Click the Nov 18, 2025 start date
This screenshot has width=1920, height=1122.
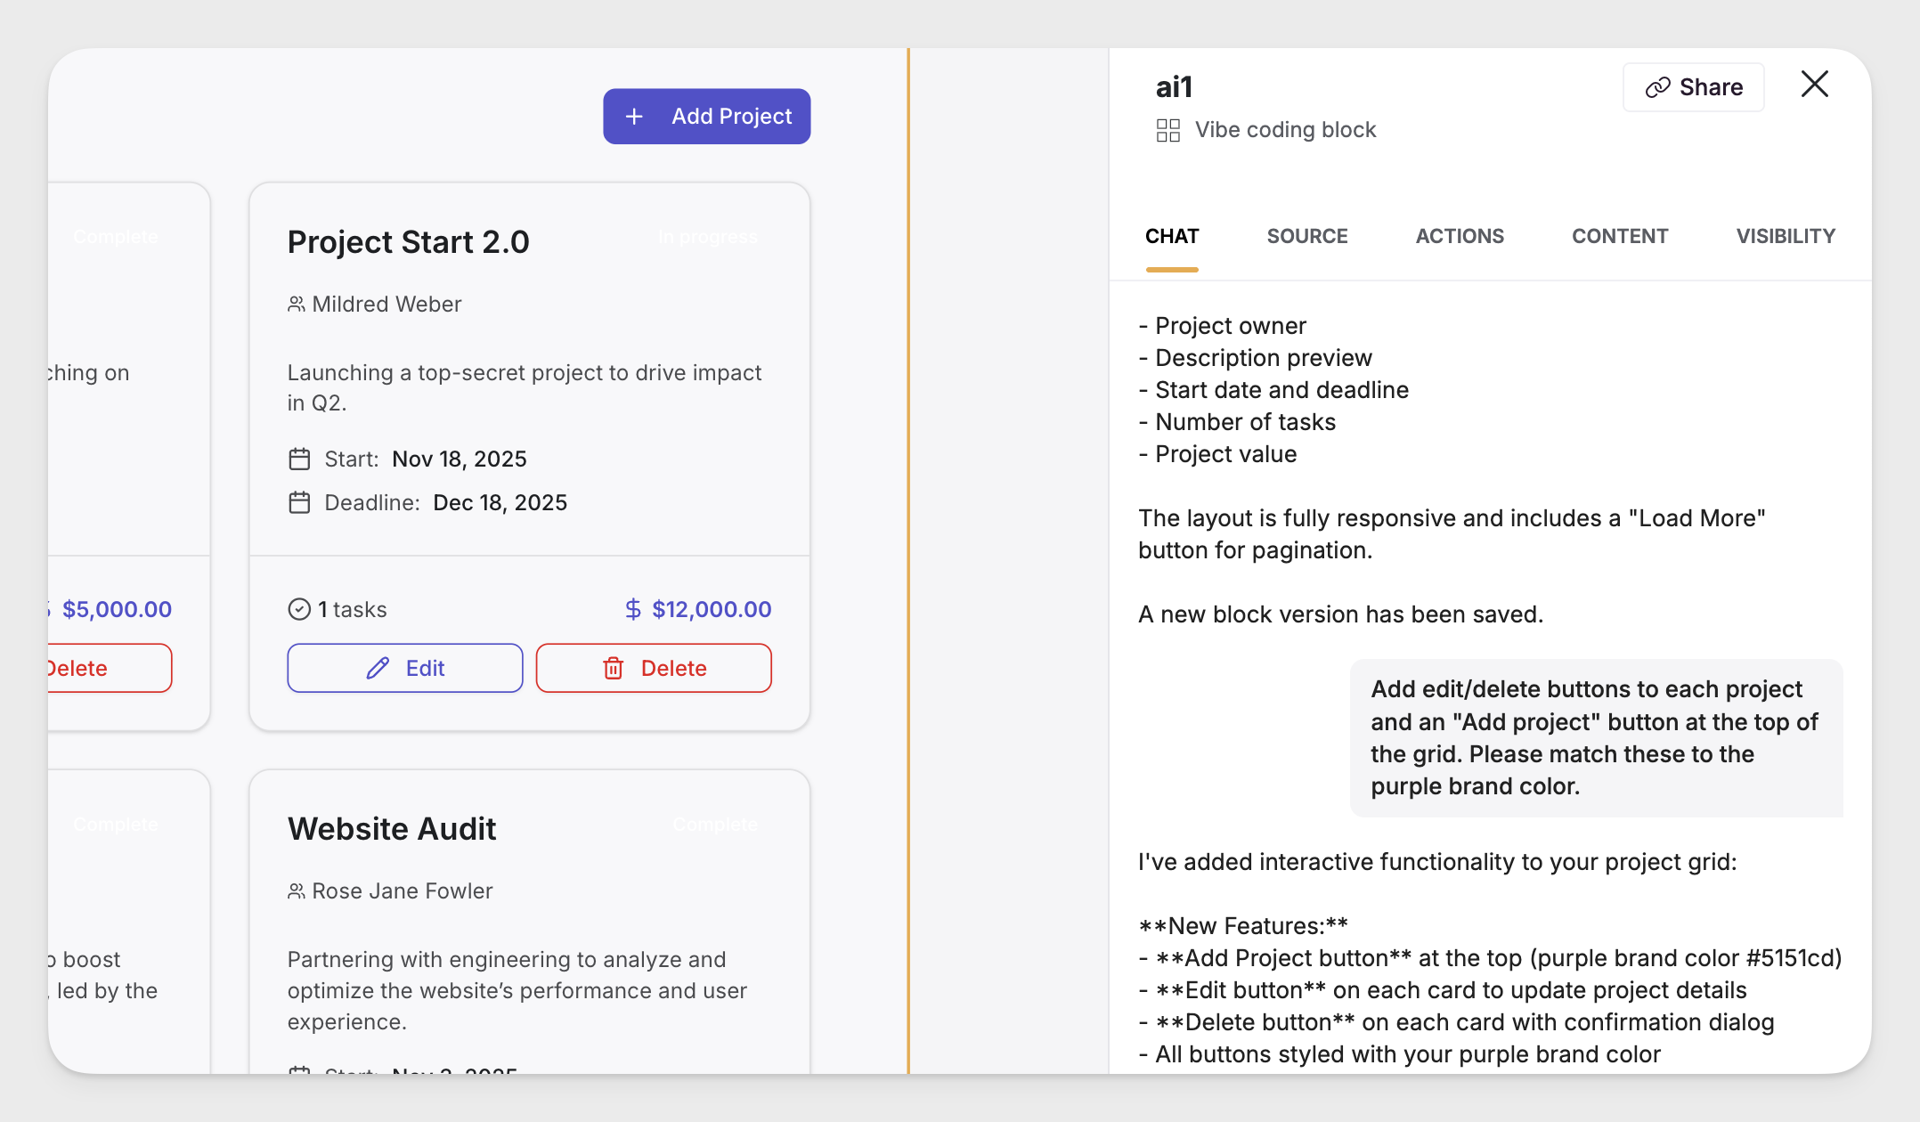(x=460, y=459)
